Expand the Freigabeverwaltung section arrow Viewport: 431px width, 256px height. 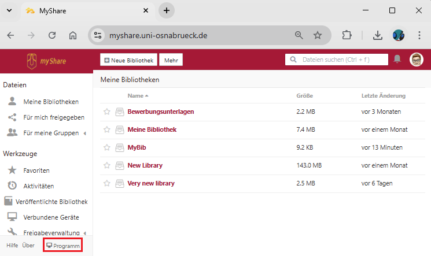coord(85,232)
